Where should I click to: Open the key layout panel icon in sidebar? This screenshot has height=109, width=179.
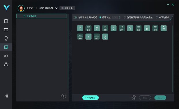(x=6, y=30)
